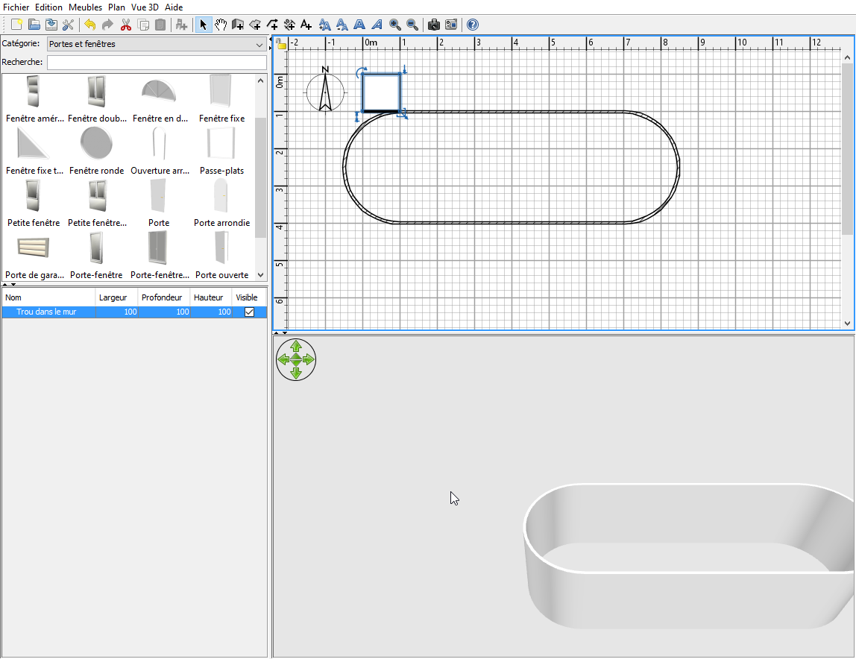
Task: Undo the last action with yellow arrow
Action: tap(90, 25)
